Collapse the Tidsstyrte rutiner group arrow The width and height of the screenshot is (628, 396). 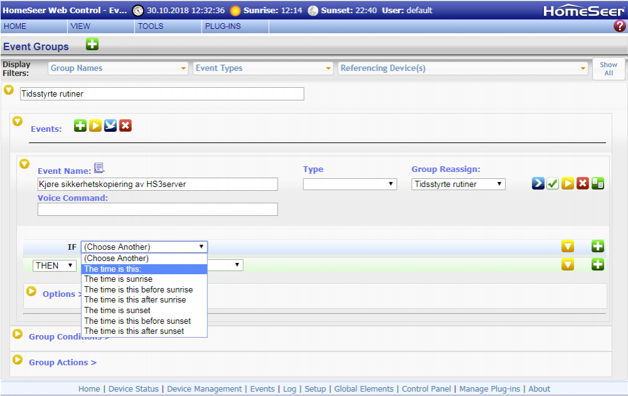9,90
